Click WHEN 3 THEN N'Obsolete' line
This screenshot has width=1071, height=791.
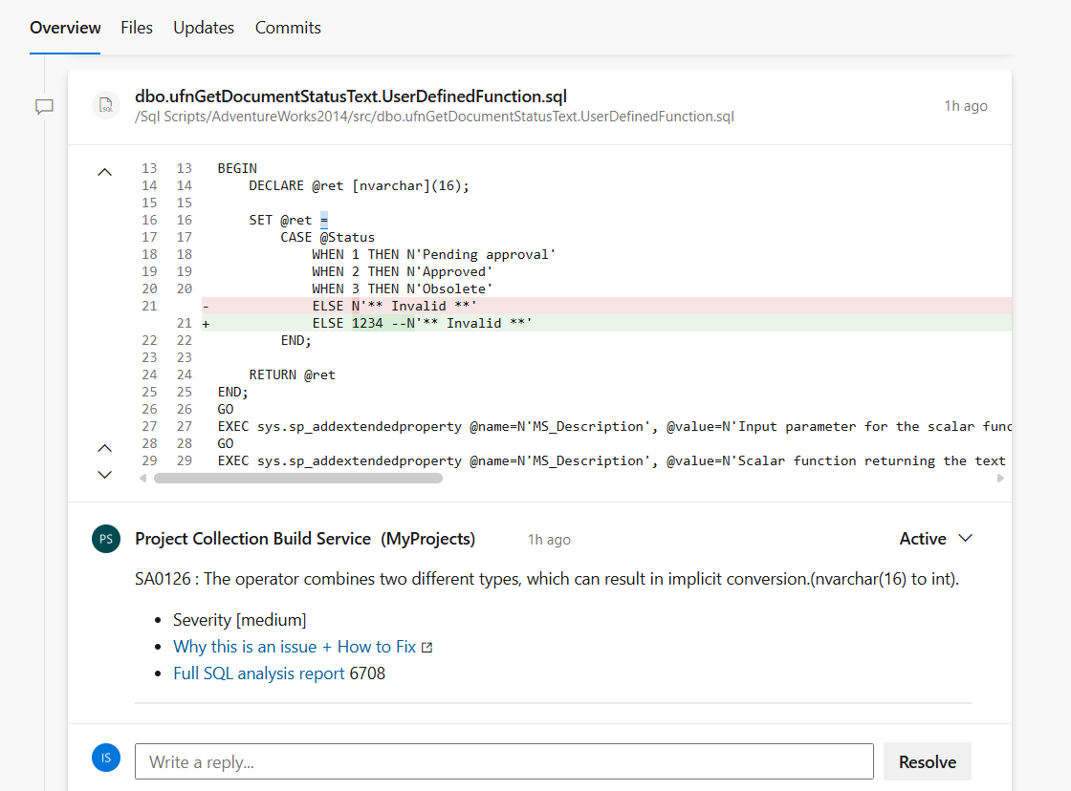point(403,289)
